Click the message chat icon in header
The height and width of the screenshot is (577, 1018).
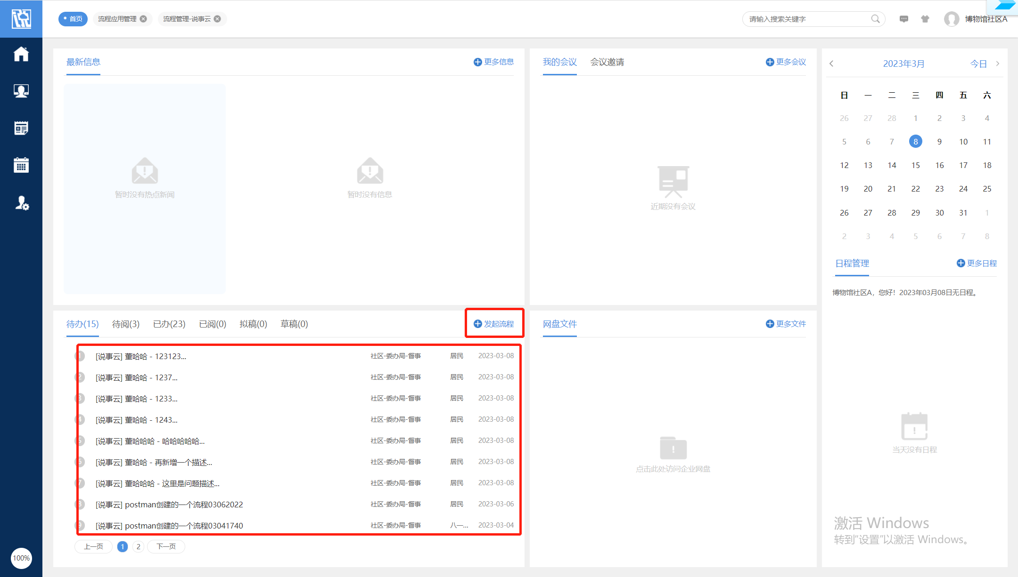tap(903, 19)
